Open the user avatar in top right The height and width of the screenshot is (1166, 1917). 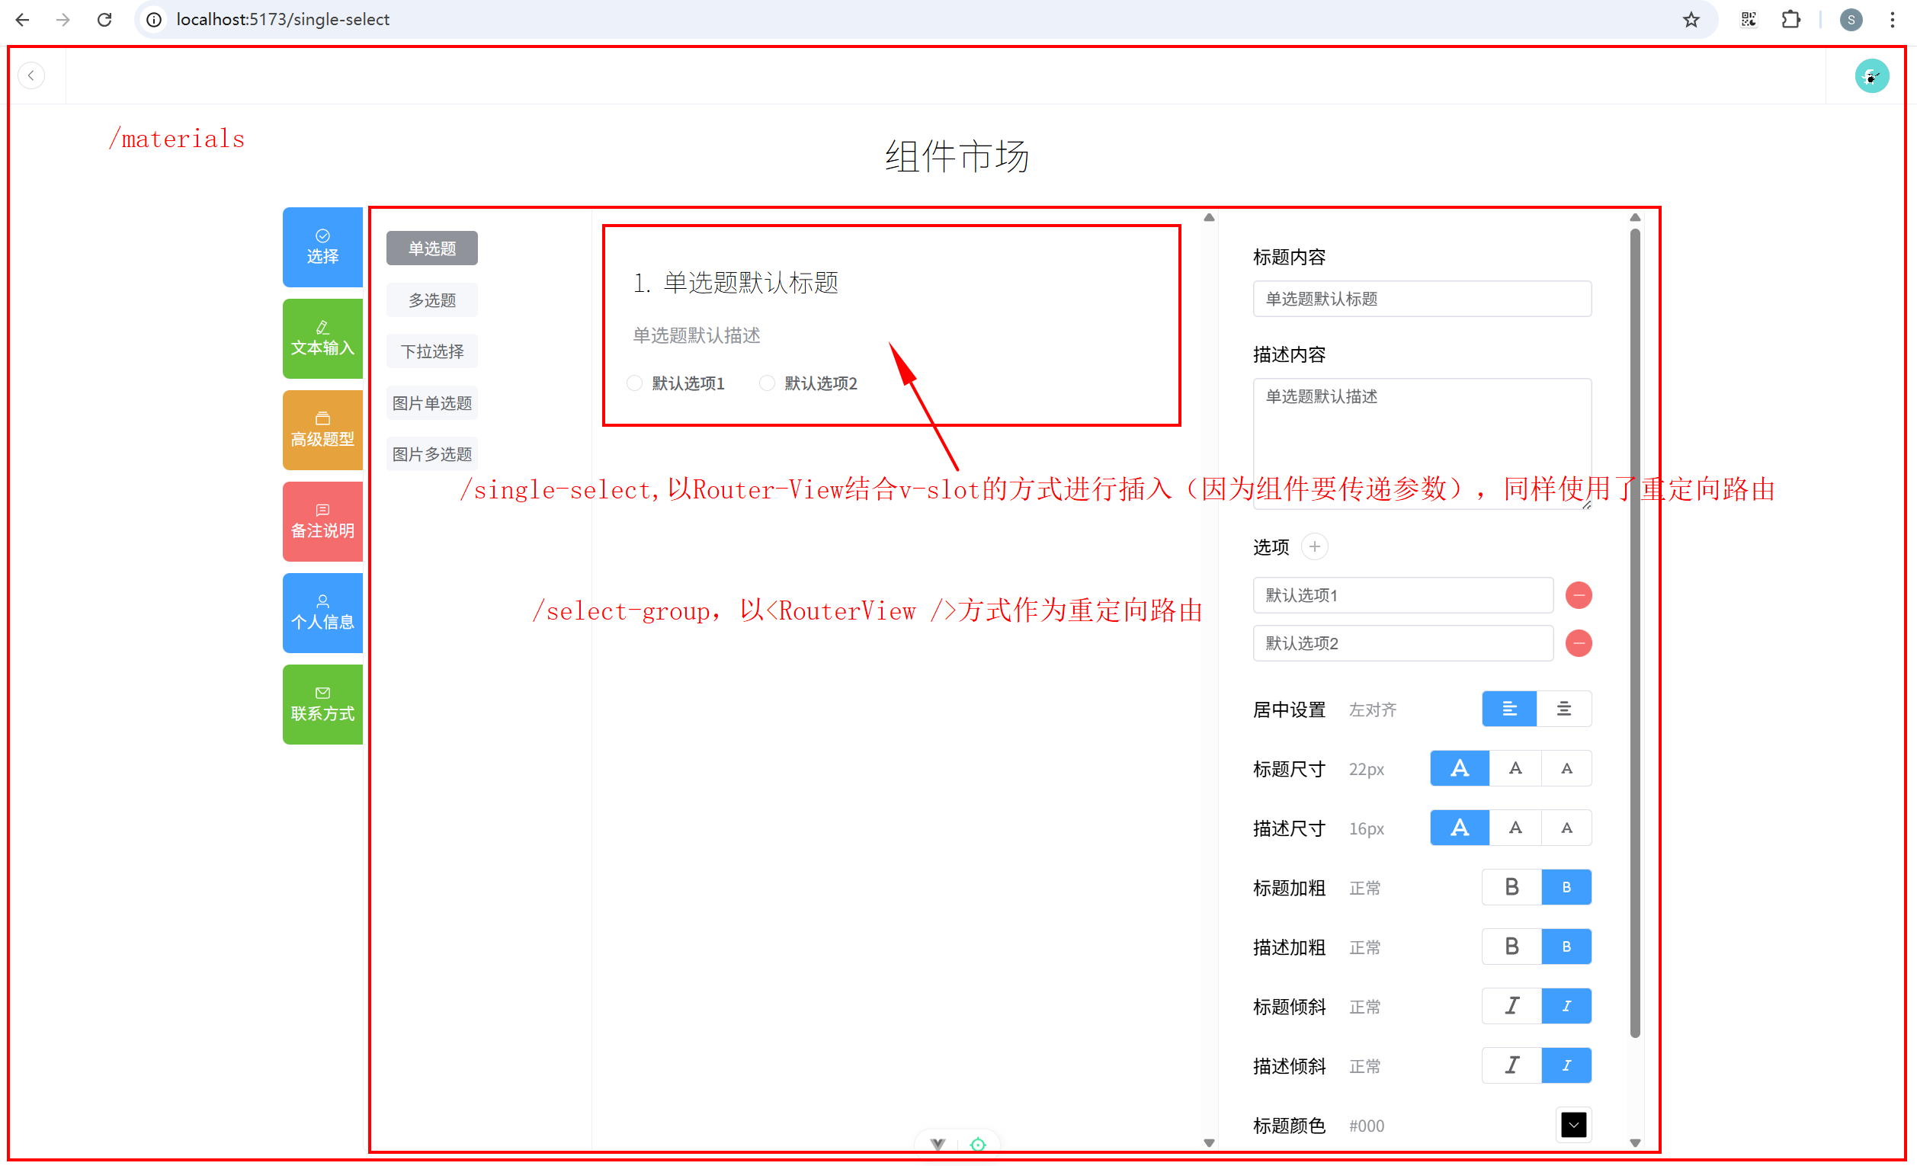1871,76
